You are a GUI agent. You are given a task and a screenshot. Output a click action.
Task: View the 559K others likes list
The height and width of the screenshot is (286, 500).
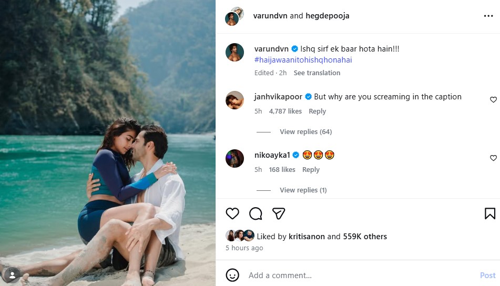pyautogui.click(x=365, y=237)
